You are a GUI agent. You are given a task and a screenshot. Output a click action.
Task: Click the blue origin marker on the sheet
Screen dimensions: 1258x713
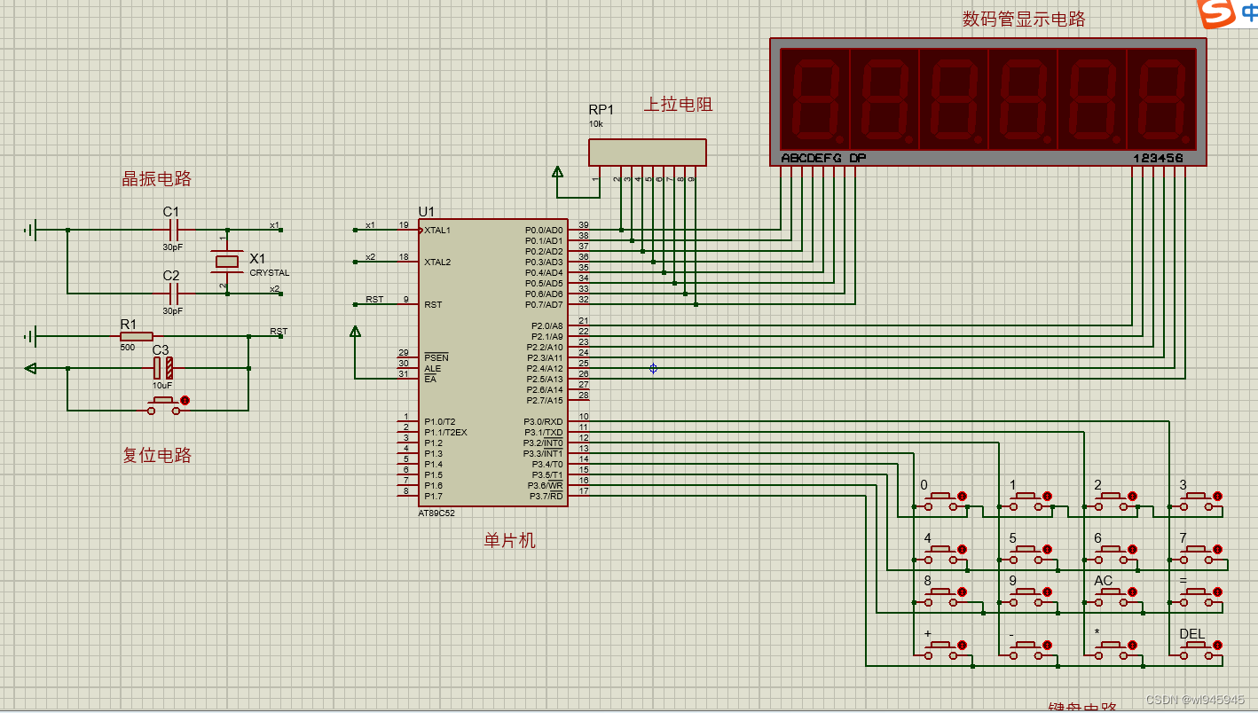653,368
